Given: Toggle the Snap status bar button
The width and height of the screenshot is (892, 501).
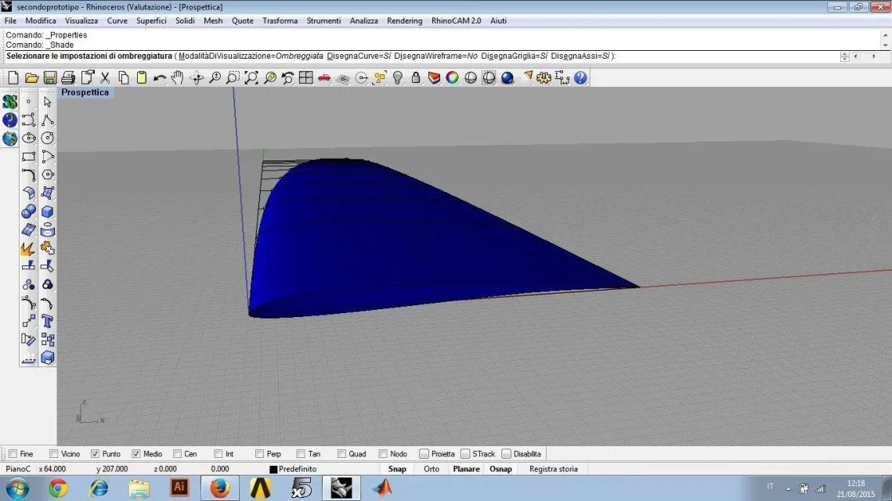Looking at the screenshot, I should tap(397, 469).
